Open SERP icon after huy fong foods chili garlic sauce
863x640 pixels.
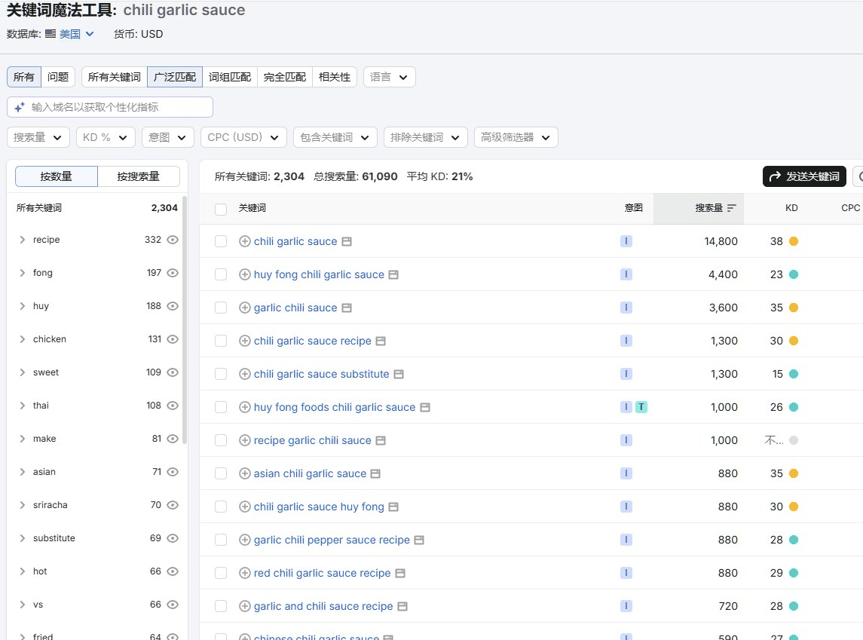click(425, 407)
